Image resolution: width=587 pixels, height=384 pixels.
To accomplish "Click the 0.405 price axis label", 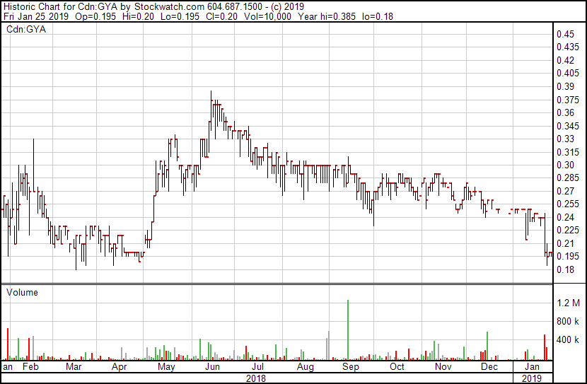I will (x=568, y=73).
